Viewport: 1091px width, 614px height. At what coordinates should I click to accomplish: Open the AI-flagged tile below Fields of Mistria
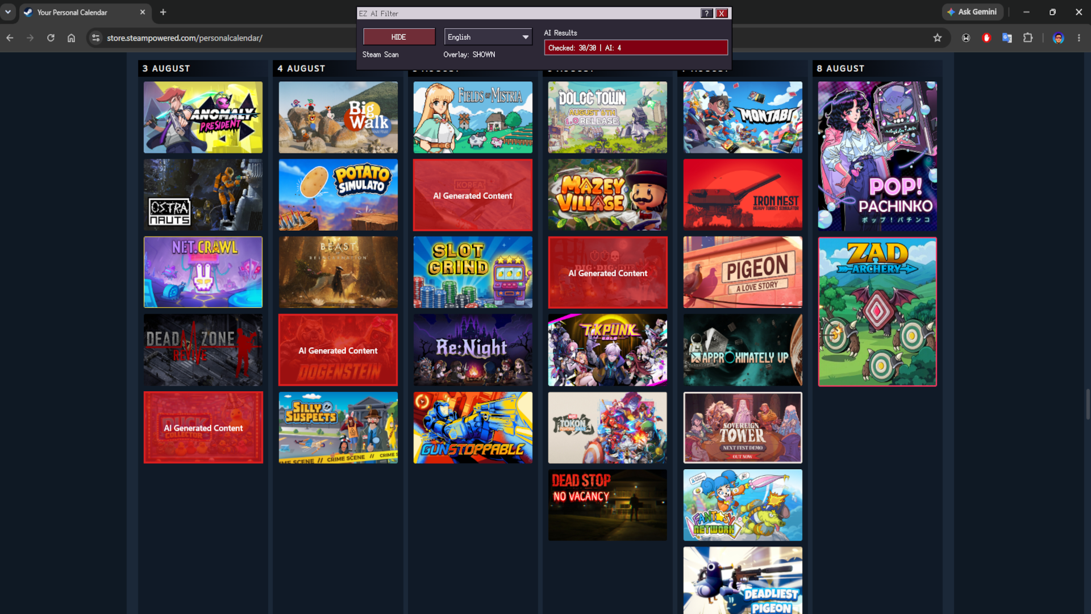coord(473,194)
